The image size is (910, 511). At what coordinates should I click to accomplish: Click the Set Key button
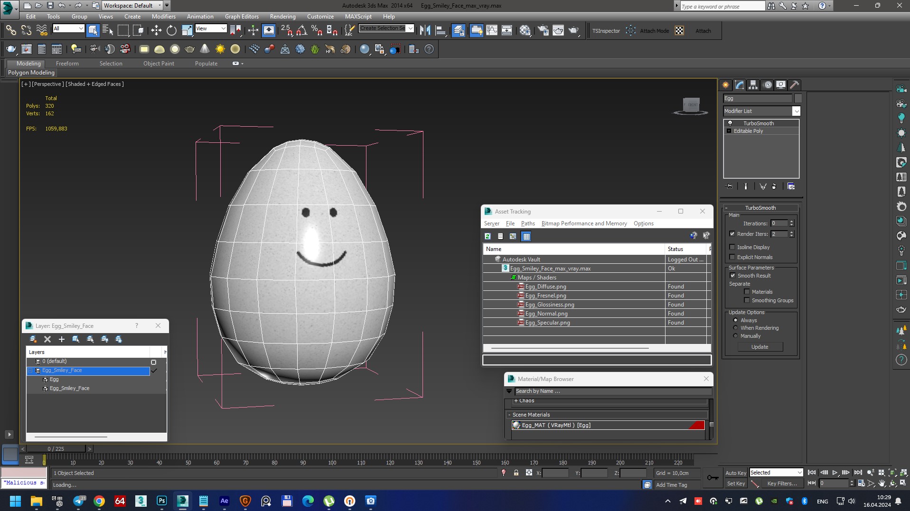735,483
